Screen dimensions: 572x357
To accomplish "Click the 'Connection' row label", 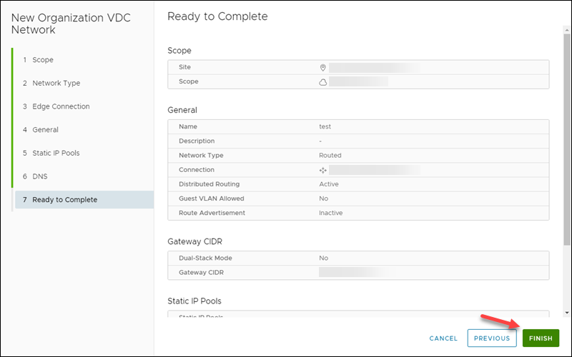I will [197, 170].
